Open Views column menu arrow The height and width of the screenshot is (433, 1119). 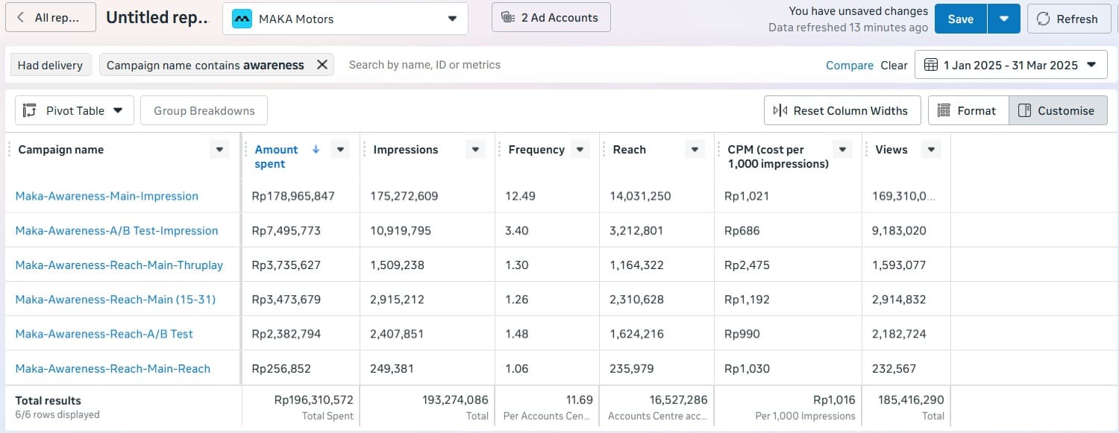[931, 150]
